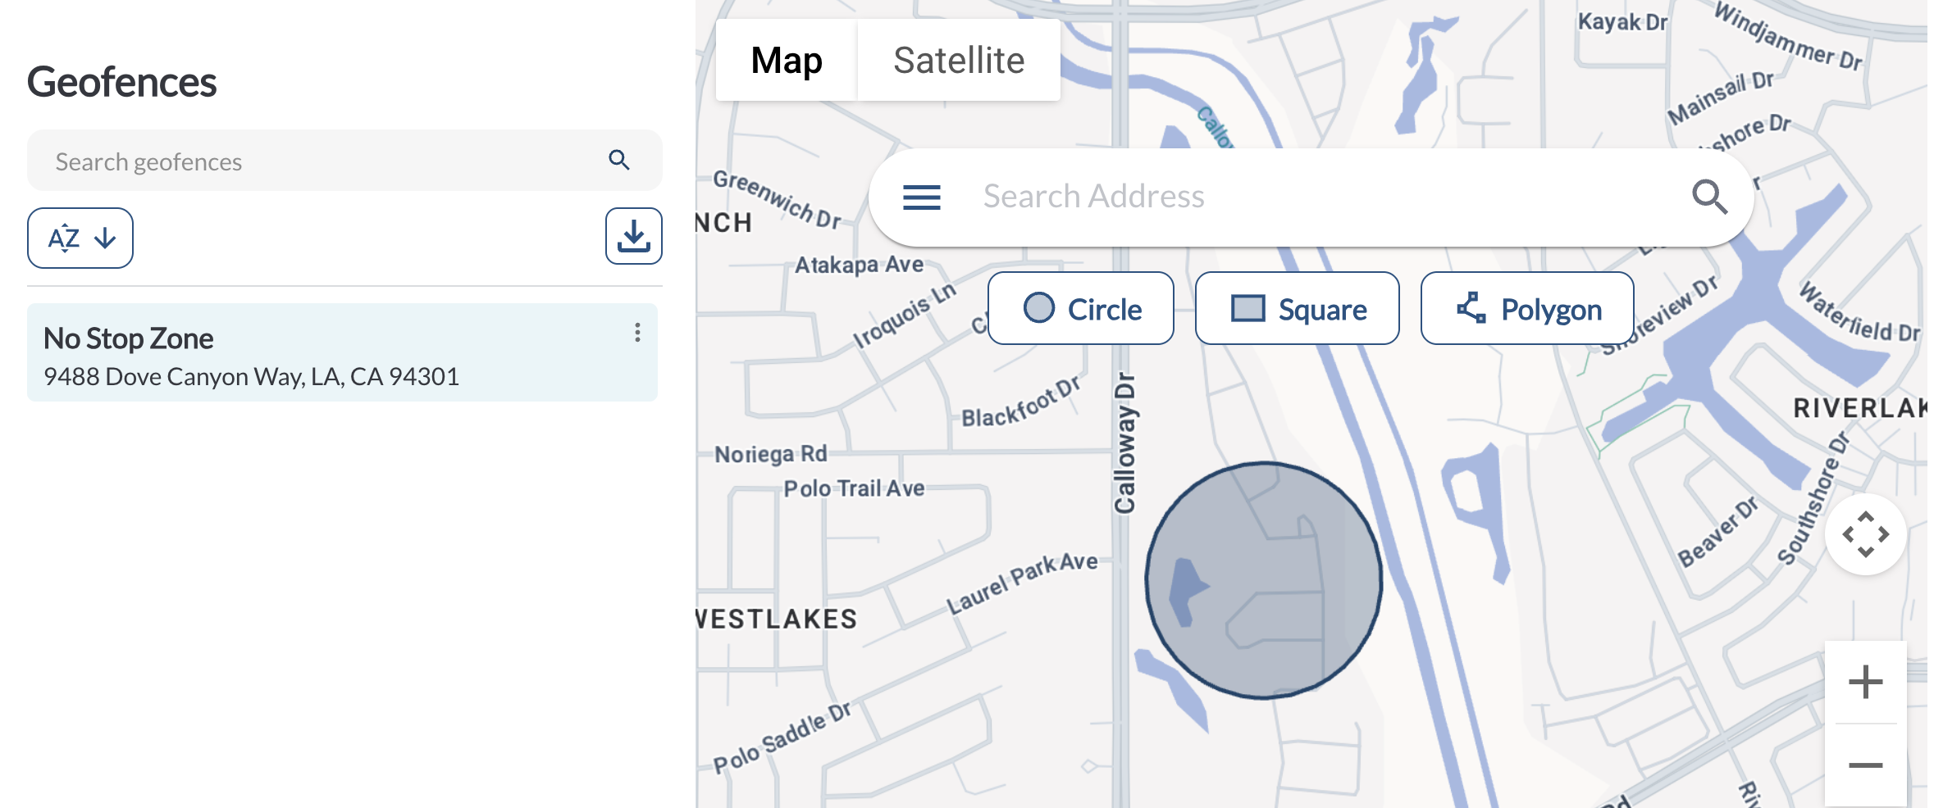This screenshot has width=1934, height=808.
Task: Zoom in on the map
Action: click(x=1865, y=682)
